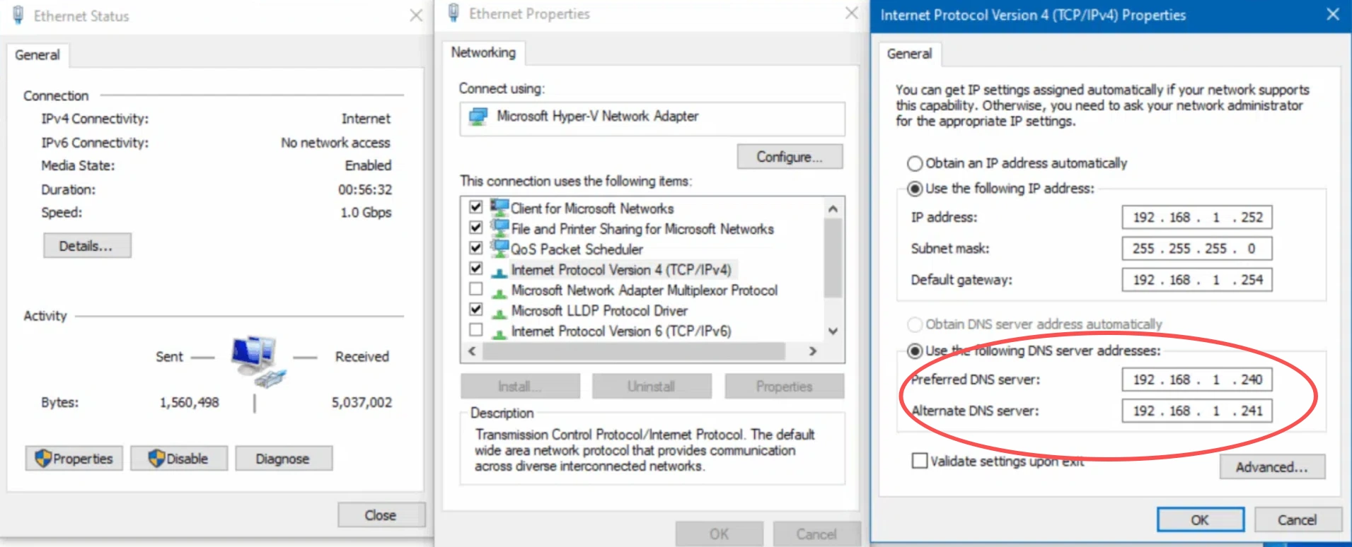Click the horizontal scrollbar thumb in items list
The width and height of the screenshot is (1352, 547).
pyautogui.click(x=633, y=351)
